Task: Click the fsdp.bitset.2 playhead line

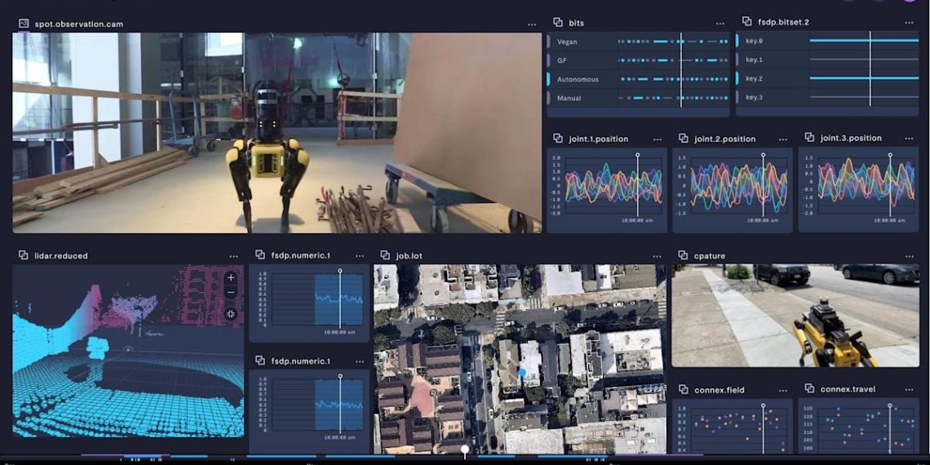Action: point(870,69)
